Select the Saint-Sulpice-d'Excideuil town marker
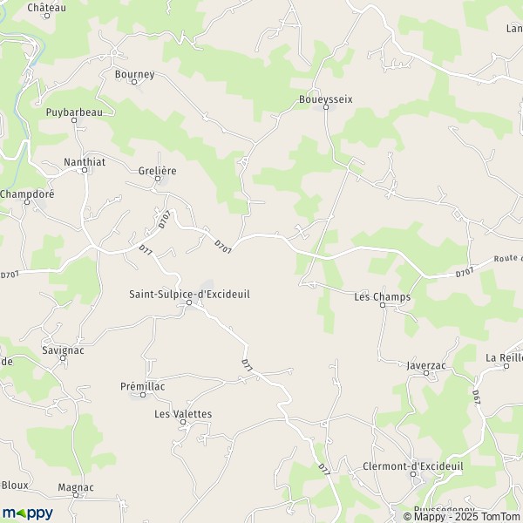 tap(189, 302)
